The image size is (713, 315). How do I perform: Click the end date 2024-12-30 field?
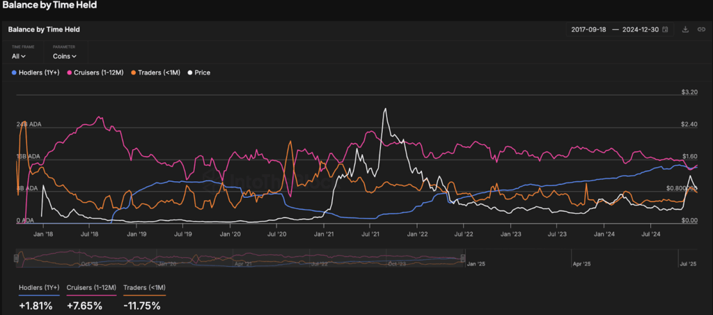click(641, 29)
